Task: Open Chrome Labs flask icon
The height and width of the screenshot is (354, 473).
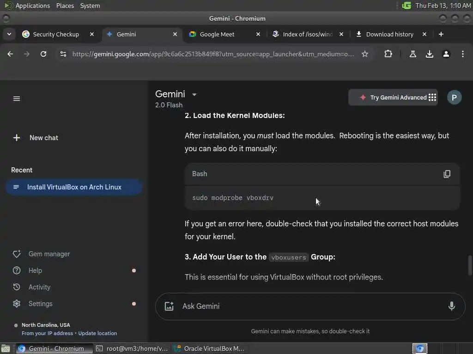Action: 412,54
